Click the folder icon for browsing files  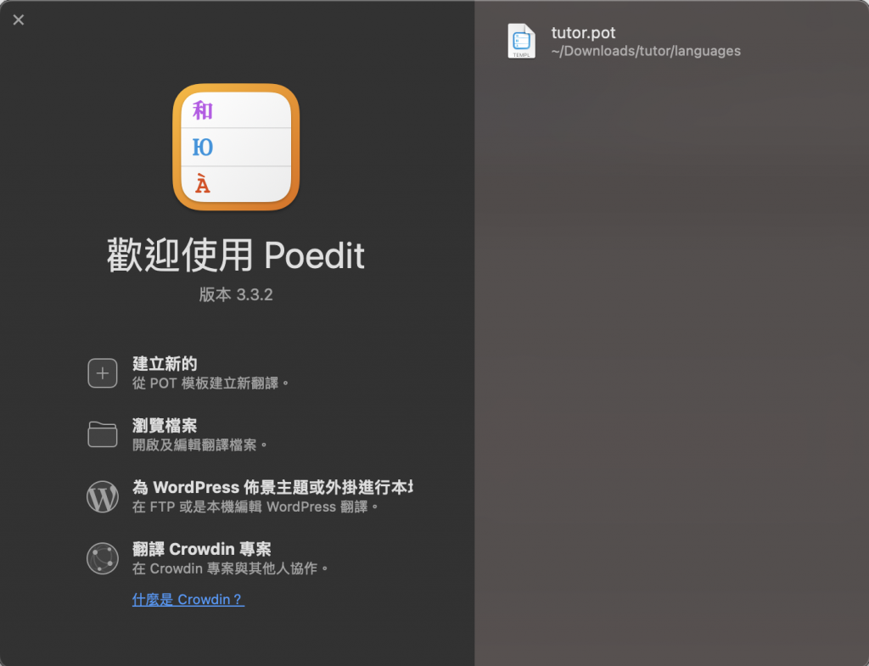click(x=103, y=434)
